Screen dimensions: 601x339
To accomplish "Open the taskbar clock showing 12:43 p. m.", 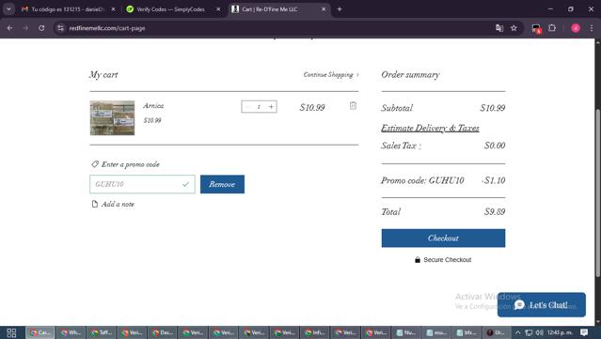I will coord(560,332).
